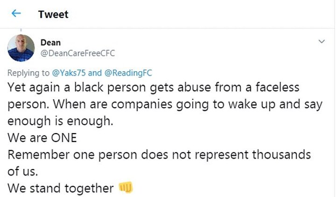Click the line starting "person. When are companies"

(x=165, y=104)
